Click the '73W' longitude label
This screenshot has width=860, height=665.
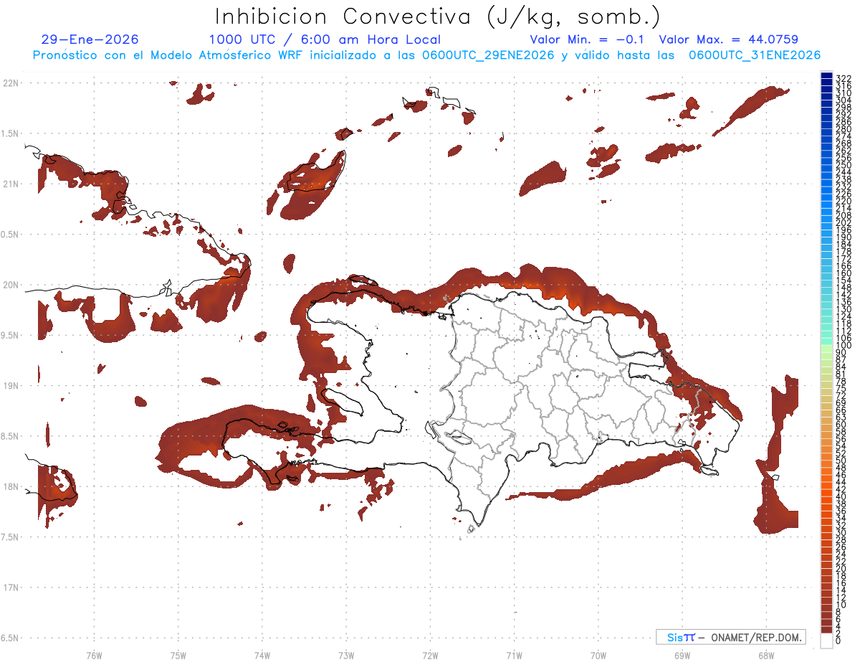(346, 655)
